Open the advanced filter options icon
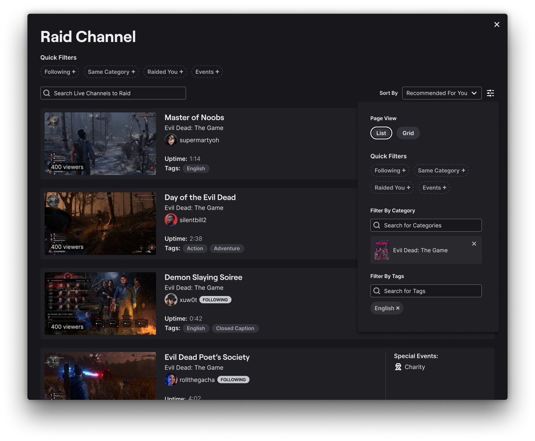This screenshot has width=535, height=441. [x=490, y=93]
